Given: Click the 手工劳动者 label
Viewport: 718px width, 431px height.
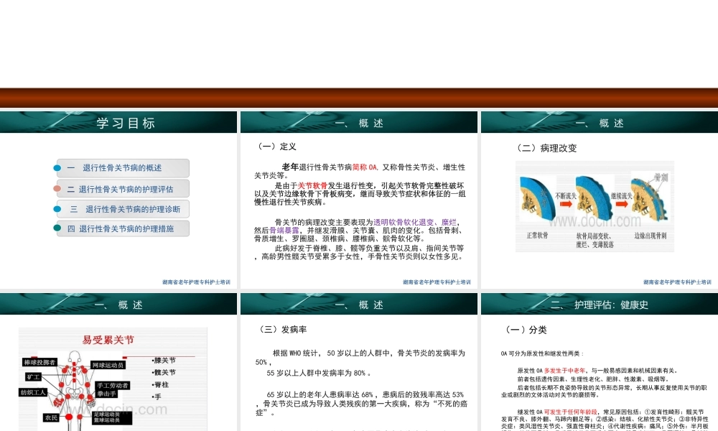Looking at the screenshot, I should [113, 385].
